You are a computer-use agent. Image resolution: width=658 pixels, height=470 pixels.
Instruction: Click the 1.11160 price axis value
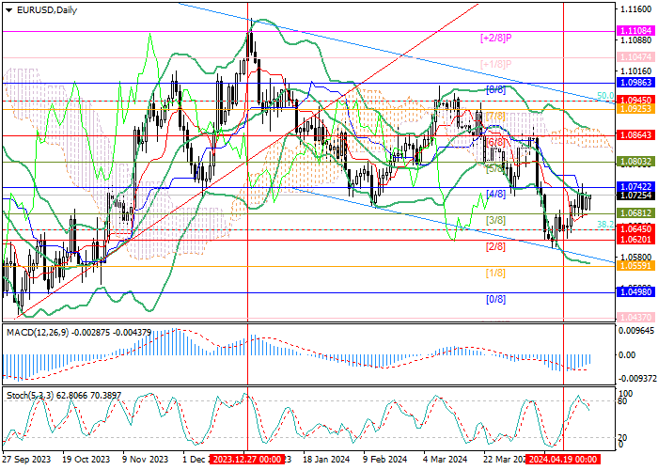click(x=636, y=8)
